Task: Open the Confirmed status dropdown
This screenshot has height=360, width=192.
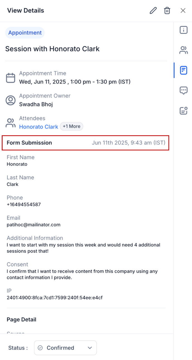Action: 65,348
